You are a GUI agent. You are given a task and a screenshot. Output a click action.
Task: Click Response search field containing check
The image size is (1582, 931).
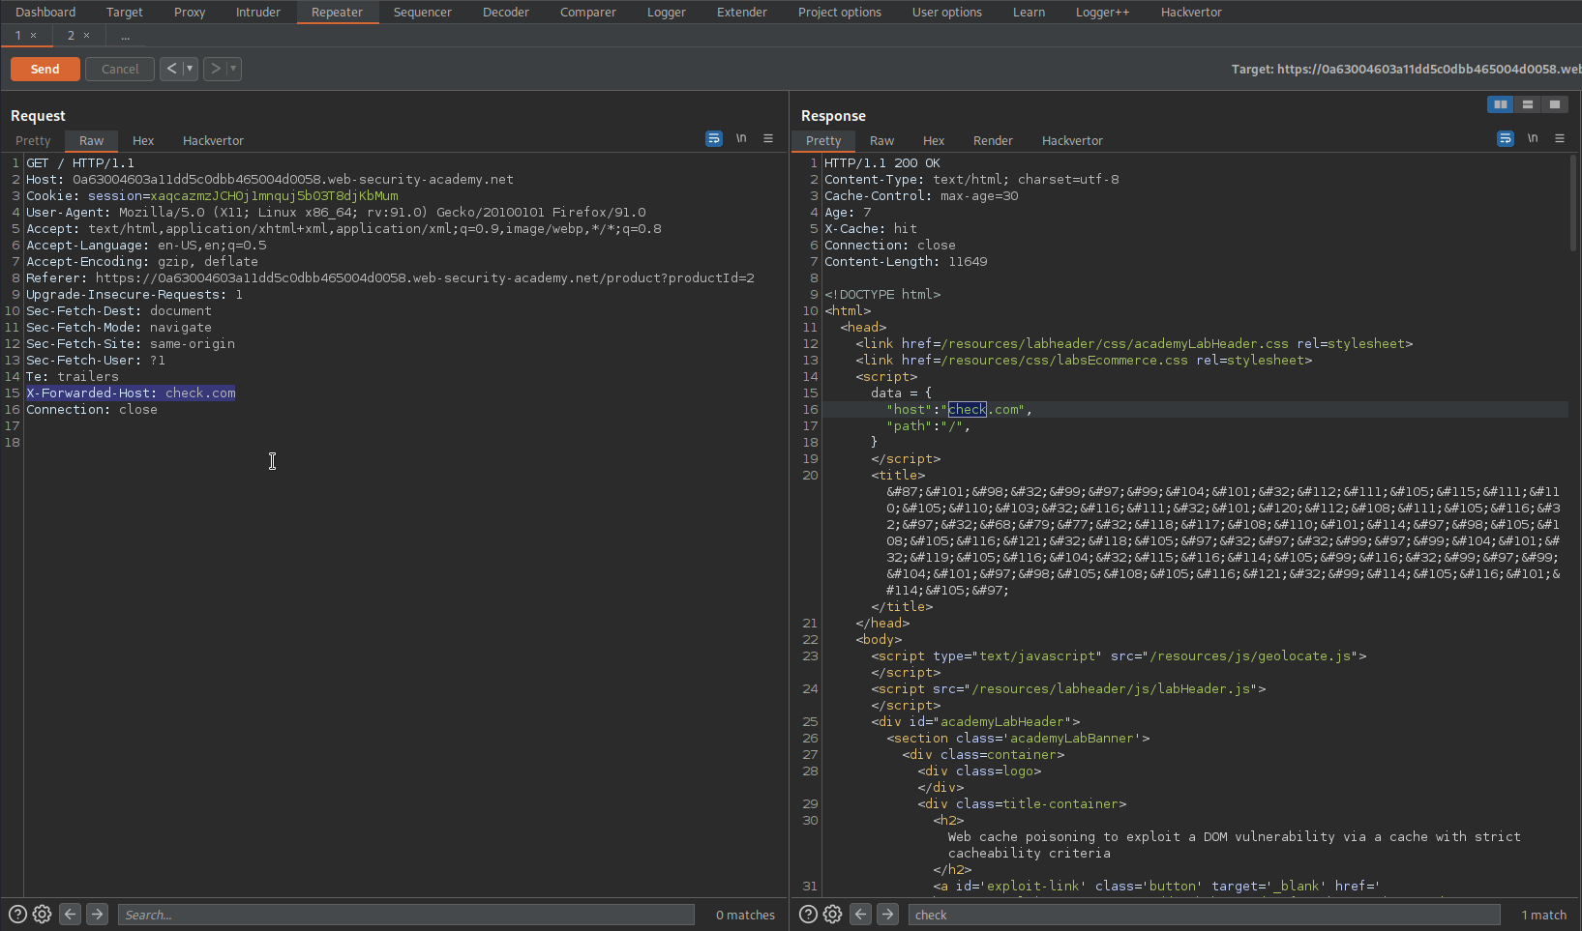1204,915
